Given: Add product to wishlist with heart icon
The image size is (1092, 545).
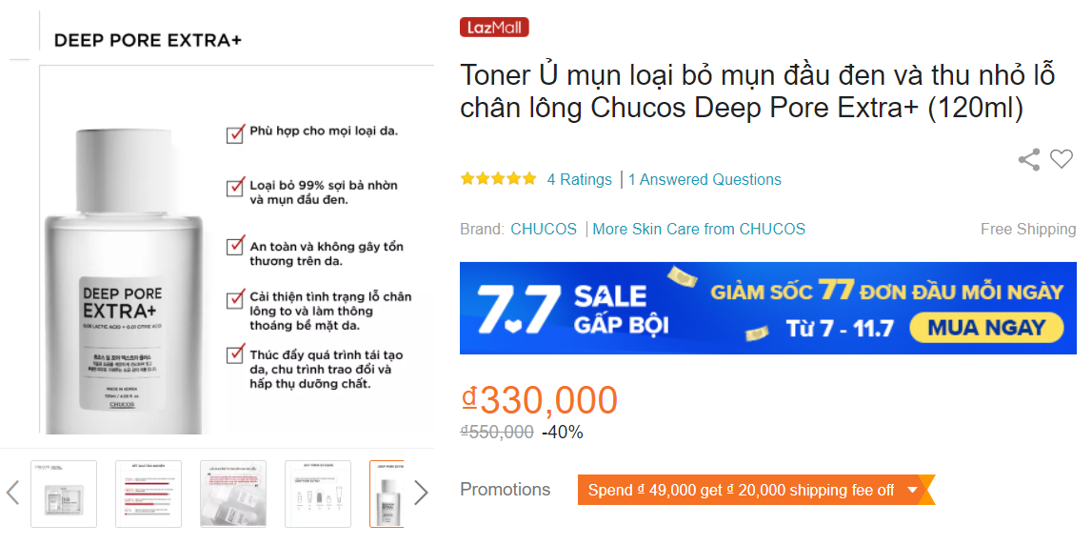Looking at the screenshot, I should [x=1062, y=159].
